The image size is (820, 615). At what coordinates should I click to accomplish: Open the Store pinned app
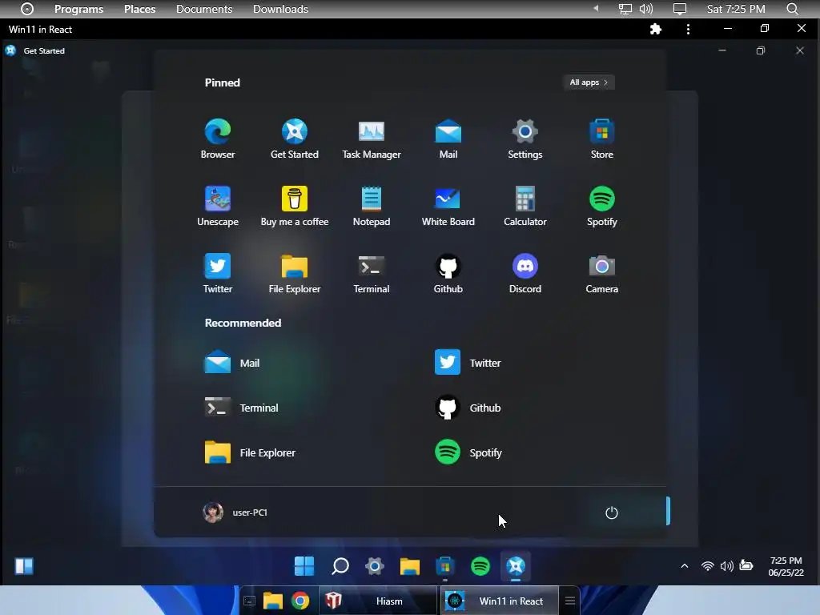click(x=602, y=139)
